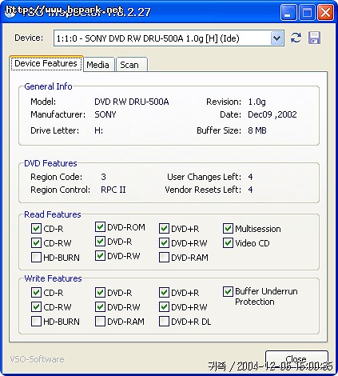Select the SONY DVD RW device field
This screenshot has width=338, height=376.
tap(169, 38)
